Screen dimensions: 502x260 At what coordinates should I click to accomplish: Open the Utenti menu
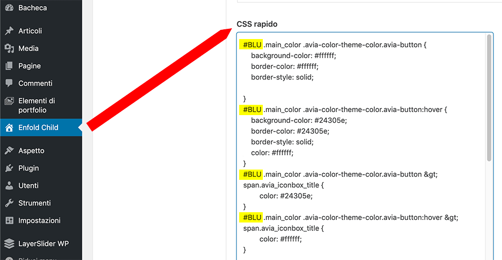click(x=41, y=185)
